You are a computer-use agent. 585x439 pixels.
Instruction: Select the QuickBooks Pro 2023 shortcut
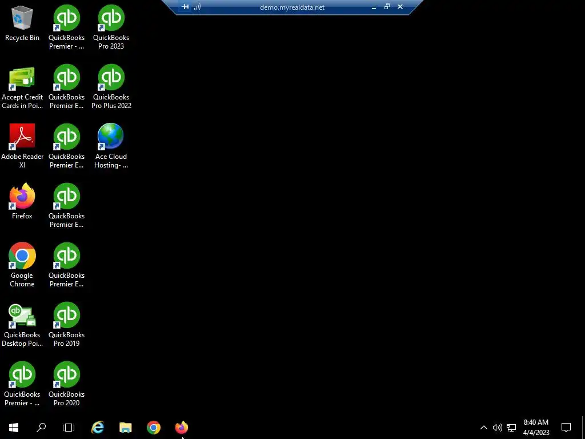coord(111,27)
